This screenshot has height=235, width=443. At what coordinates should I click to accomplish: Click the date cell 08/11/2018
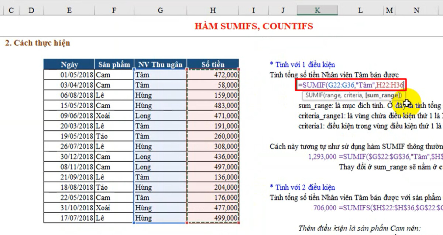(x=69, y=167)
